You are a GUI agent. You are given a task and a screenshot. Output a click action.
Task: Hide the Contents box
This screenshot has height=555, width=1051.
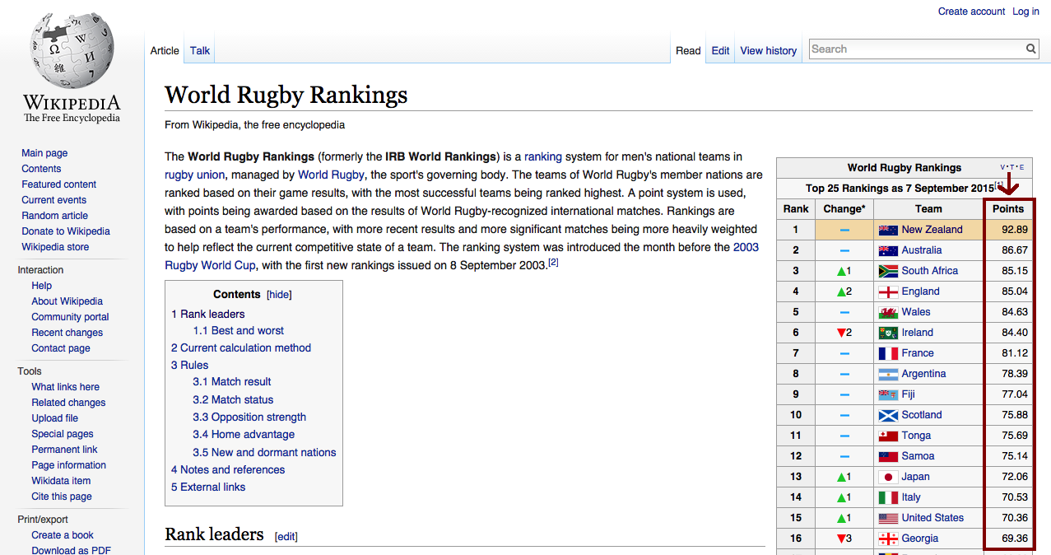278,294
